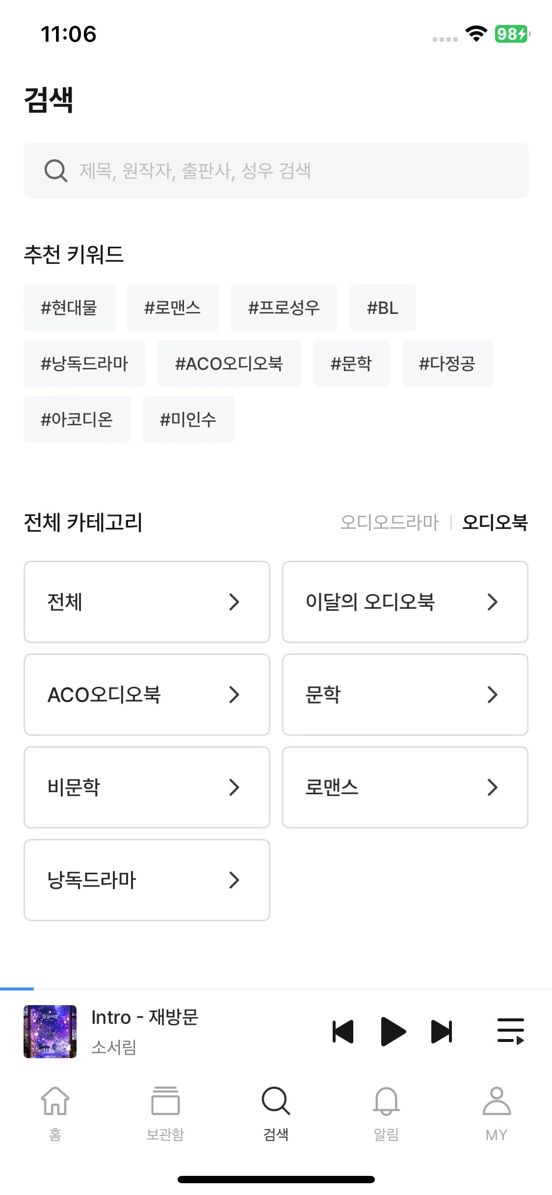The image size is (552, 1195).
Task: Open the MY profile tab
Action: 497,1110
